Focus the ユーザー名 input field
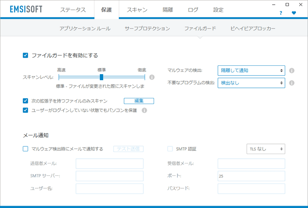This screenshot has width=308, height=208. coord(109,189)
